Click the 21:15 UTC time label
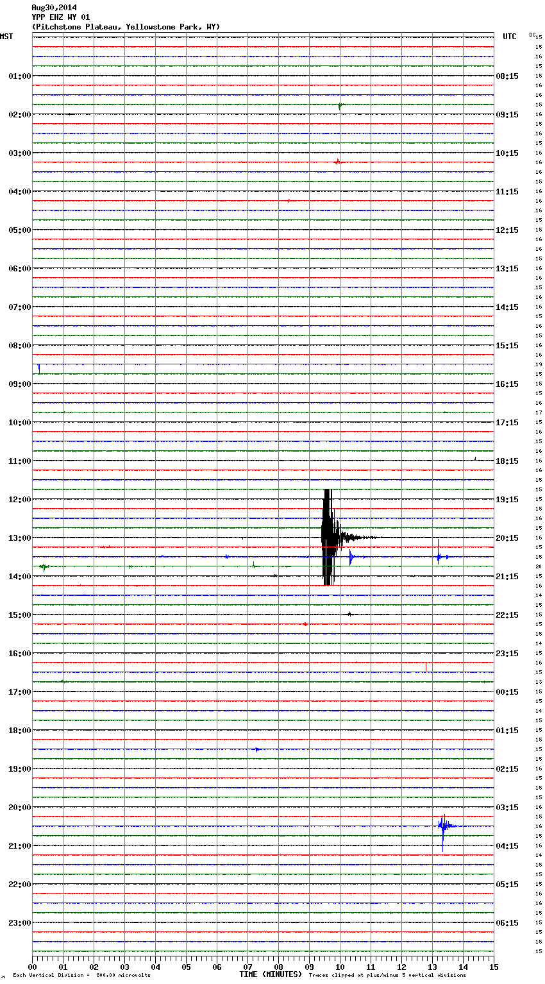Image resolution: width=545 pixels, height=984 pixels. coord(507,577)
